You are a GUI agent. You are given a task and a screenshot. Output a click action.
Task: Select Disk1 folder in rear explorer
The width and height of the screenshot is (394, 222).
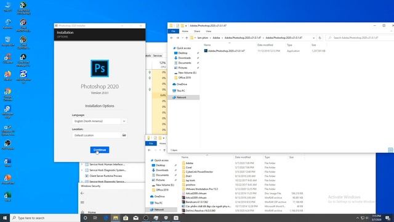(x=188, y=176)
